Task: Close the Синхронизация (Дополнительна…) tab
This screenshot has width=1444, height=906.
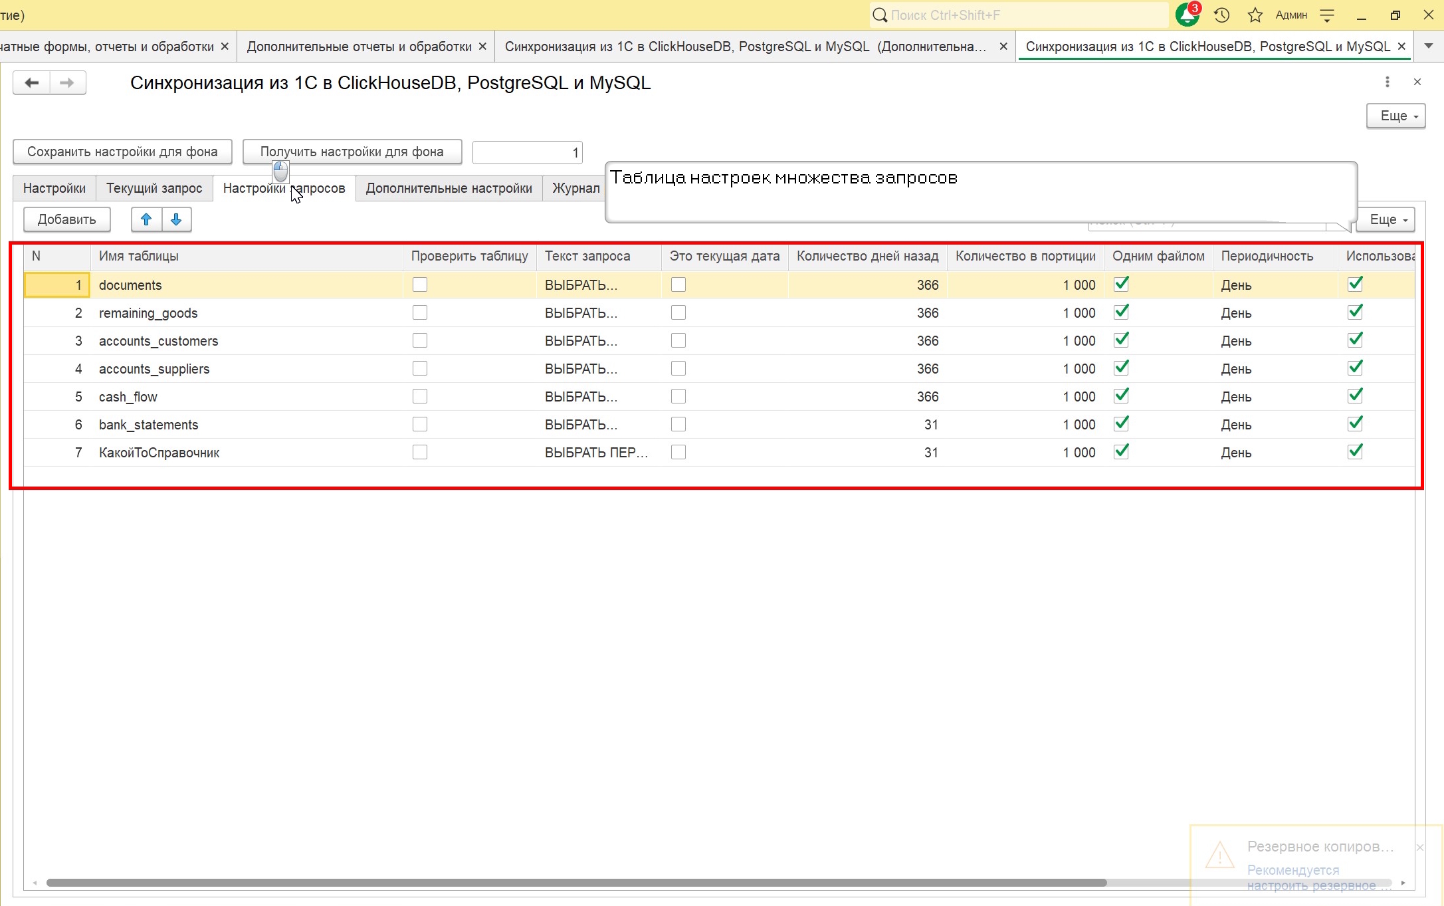Action: [x=1003, y=47]
